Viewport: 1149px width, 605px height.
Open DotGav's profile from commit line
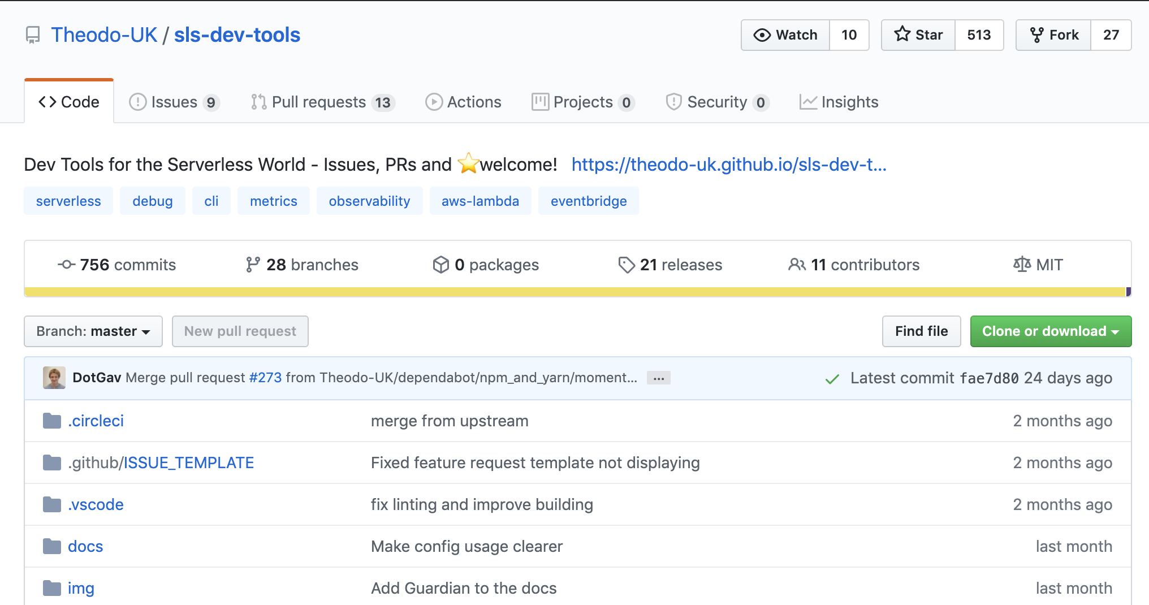click(x=97, y=378)
